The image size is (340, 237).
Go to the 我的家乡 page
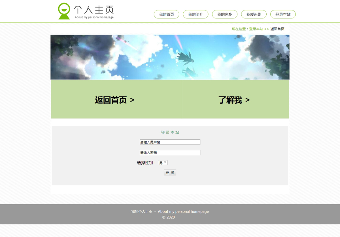click(225, 14)
